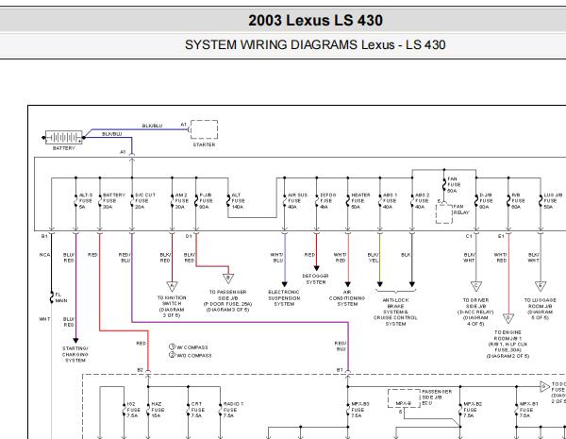The image size is (566, 439).
Task: Click the CRT FUSE 7.5A label
Action: pyautogui.click(x=198, y=410)
